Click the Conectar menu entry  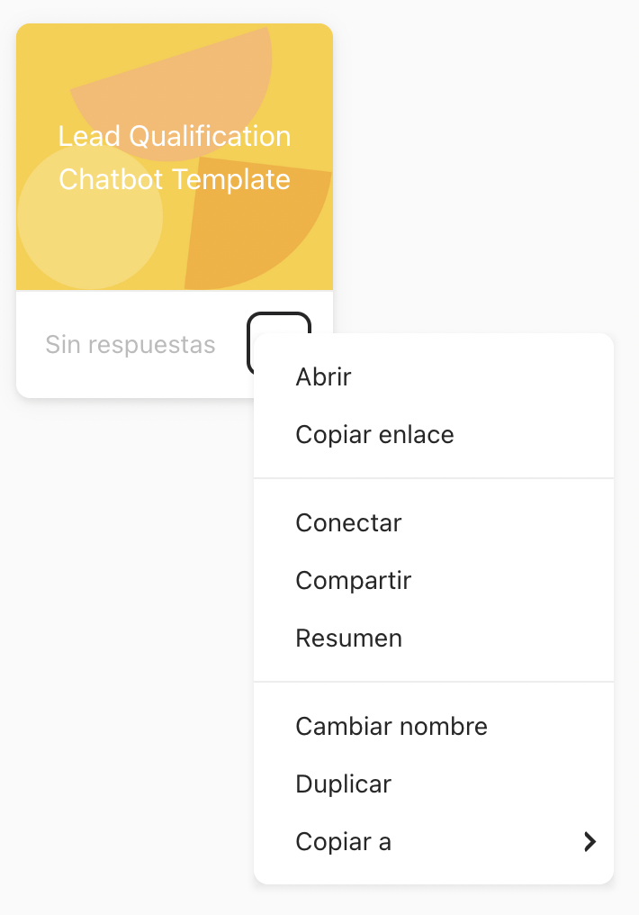(434, 523)
